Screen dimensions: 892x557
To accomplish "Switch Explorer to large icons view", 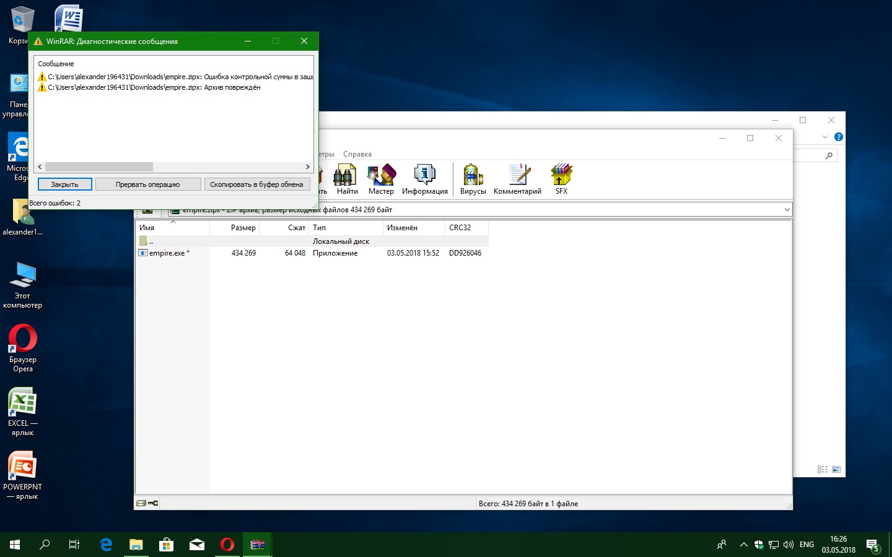I will click(836, 470).
